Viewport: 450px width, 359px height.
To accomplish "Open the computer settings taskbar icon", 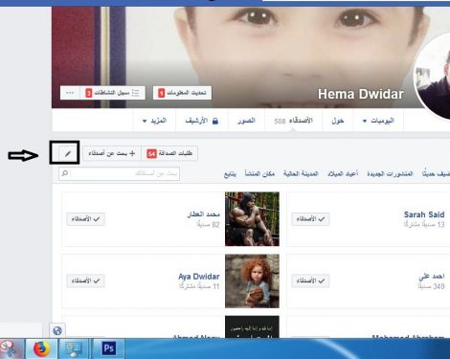I will 75,348.
